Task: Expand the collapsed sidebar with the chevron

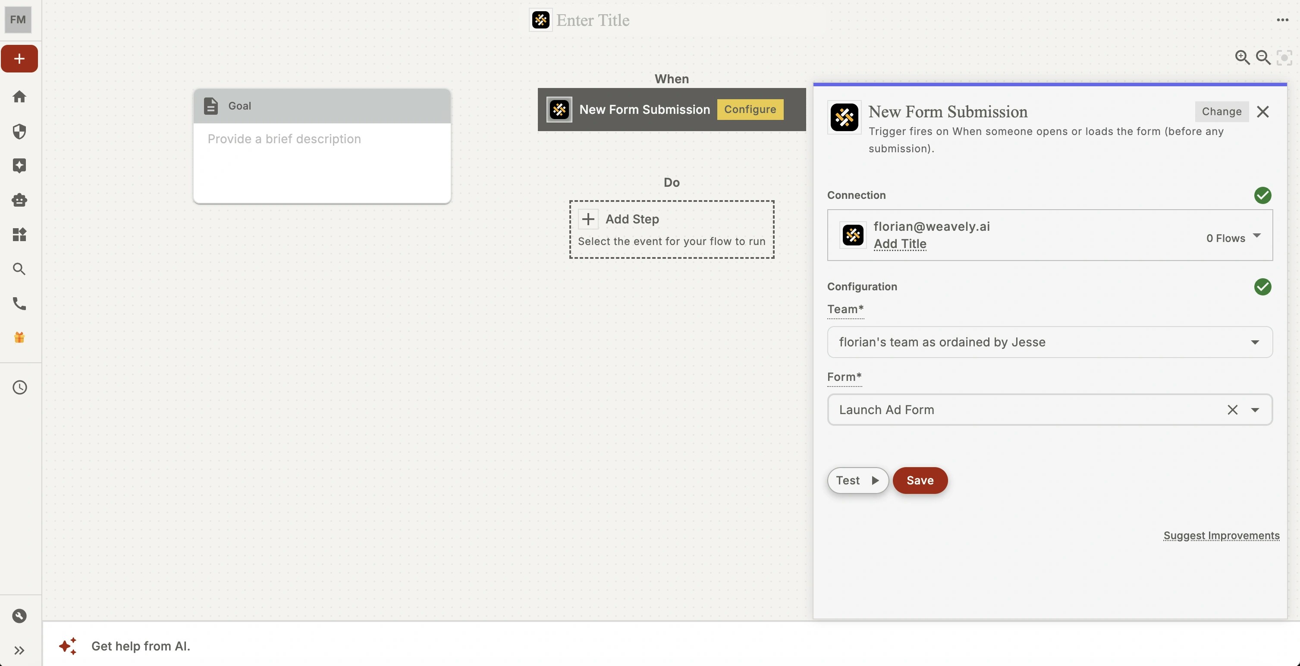Action: click(19, 650)
